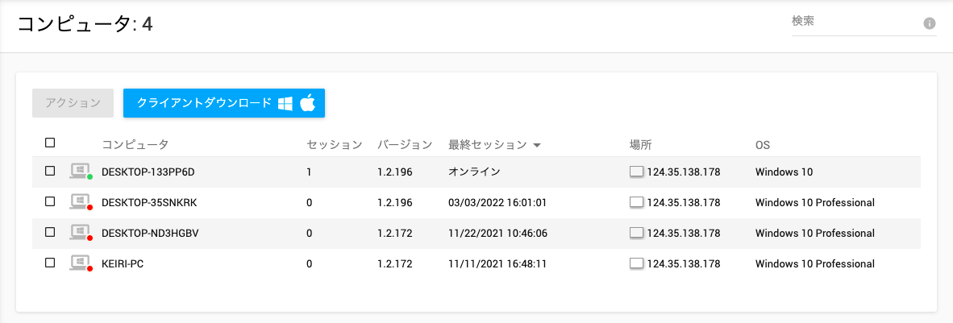Click クライアントダウンロード button
This screenshot has height=323, width=953.
(223, 103)
